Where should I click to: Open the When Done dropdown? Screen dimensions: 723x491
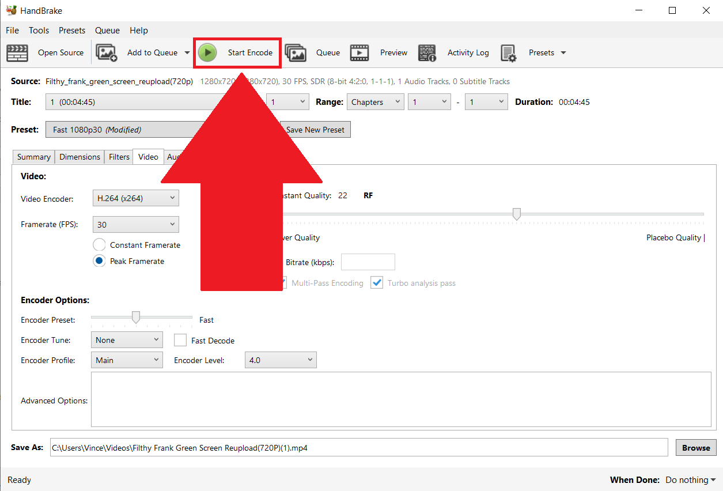689,479
